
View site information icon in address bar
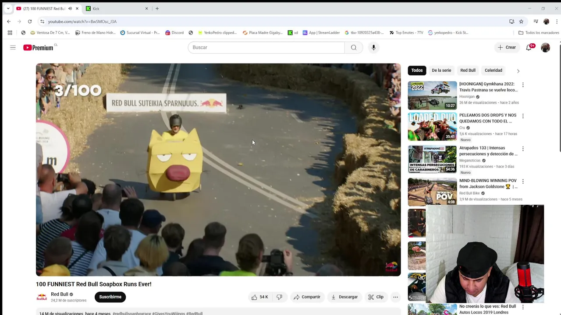(42, 21)
